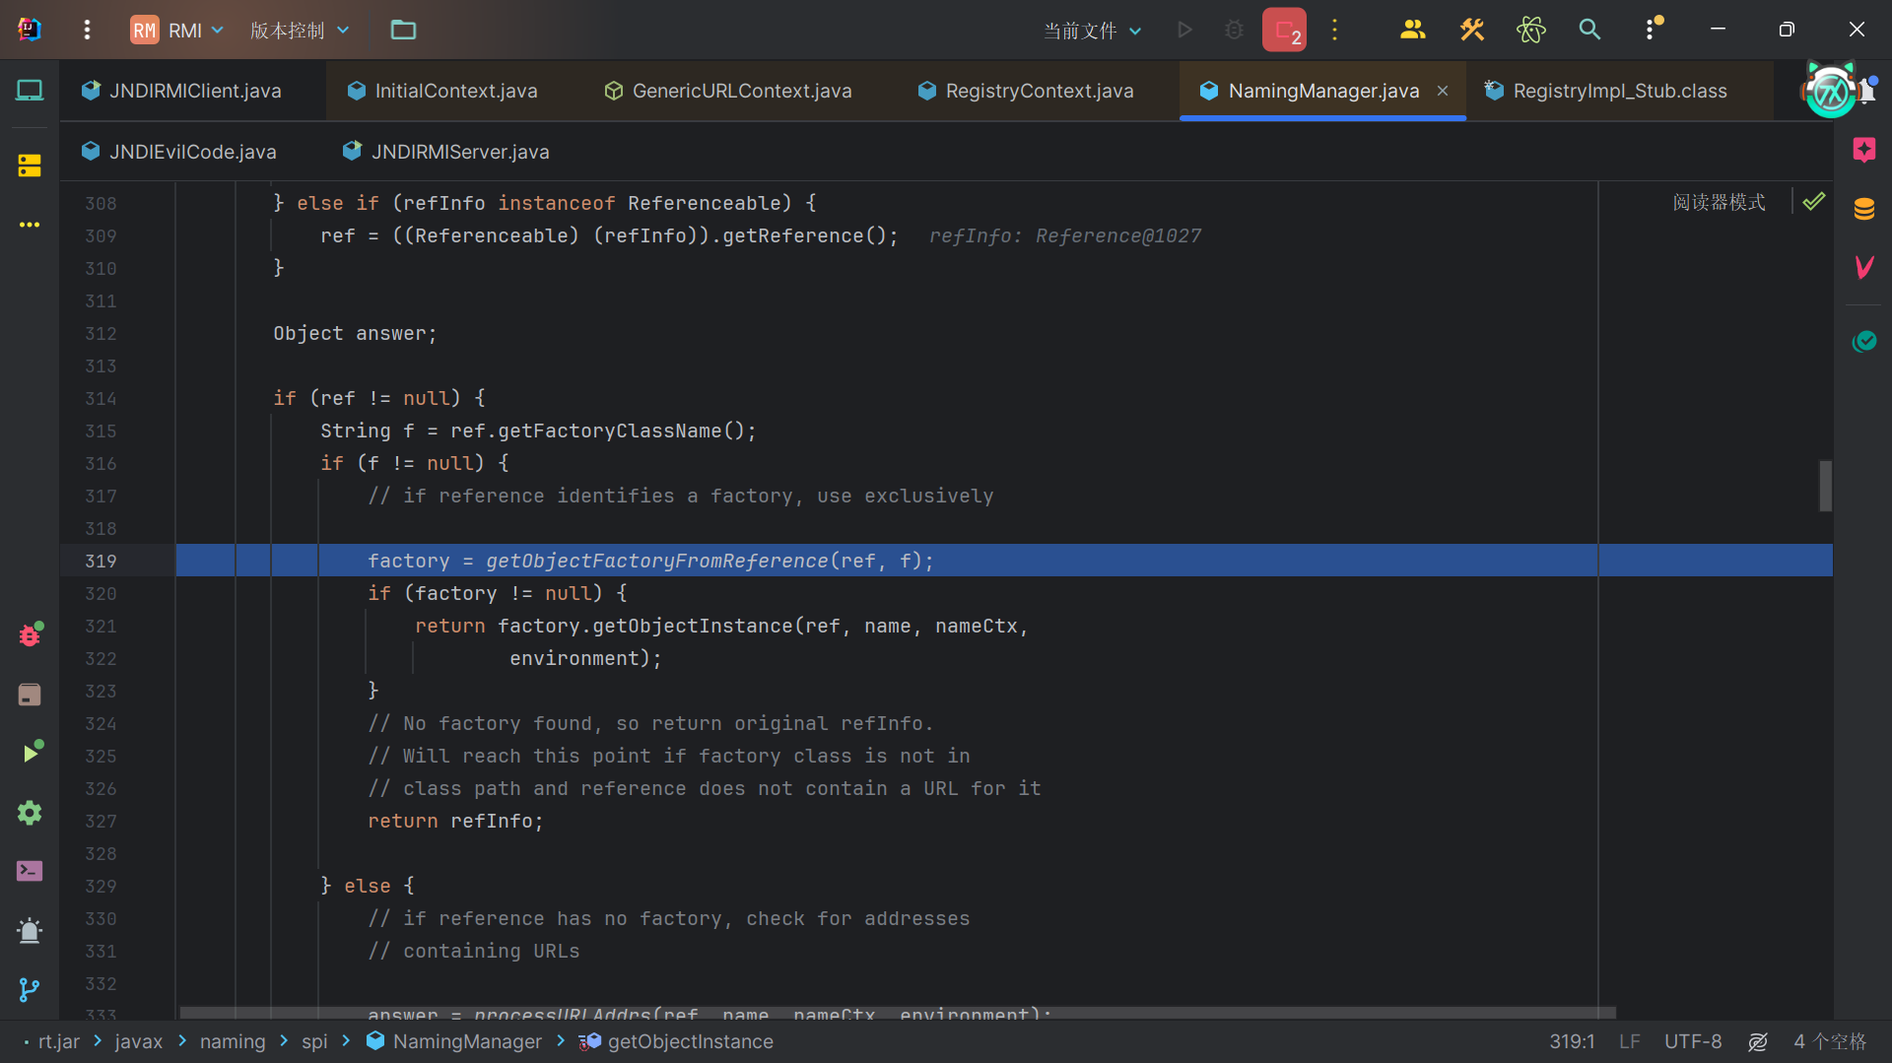
Task: Open the Structure tool window icon
Action: point(30,166)
